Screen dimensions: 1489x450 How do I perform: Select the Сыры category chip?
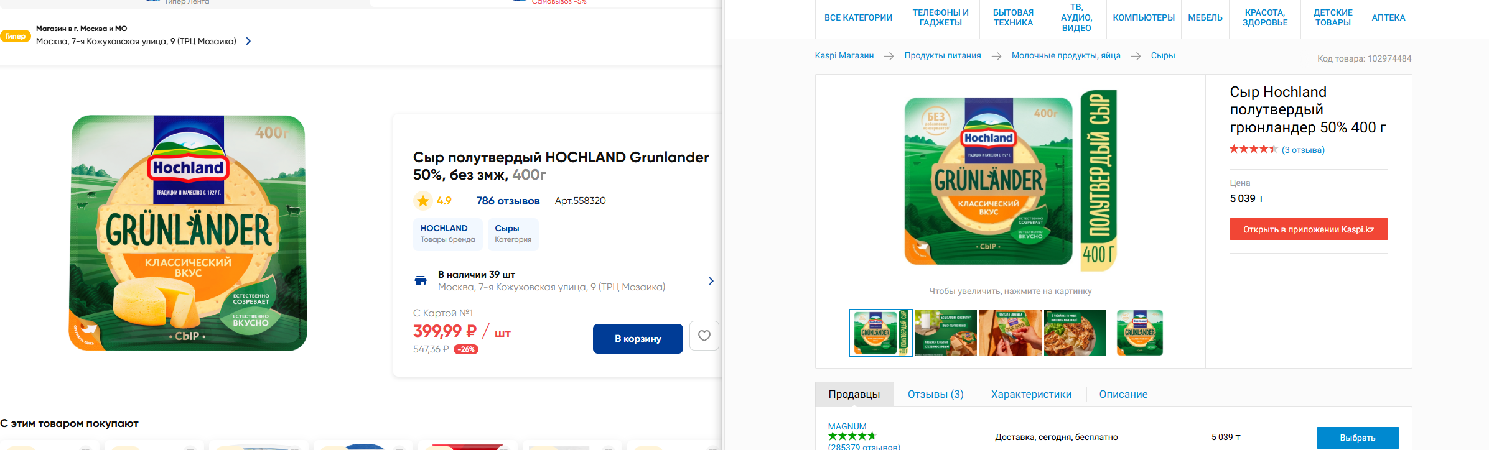[x=513, y=234]
